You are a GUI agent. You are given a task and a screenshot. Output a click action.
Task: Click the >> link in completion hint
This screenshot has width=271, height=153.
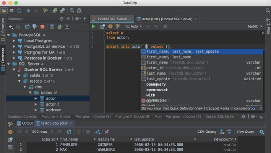point(253,109)
